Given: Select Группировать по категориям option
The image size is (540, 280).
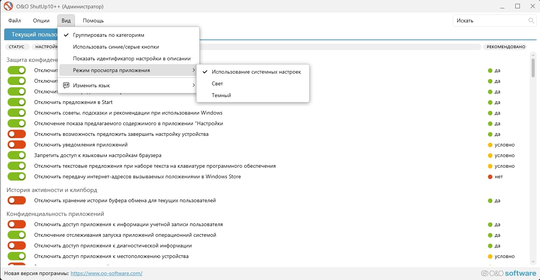Looking at the screenshot, I should click(128, 35).
